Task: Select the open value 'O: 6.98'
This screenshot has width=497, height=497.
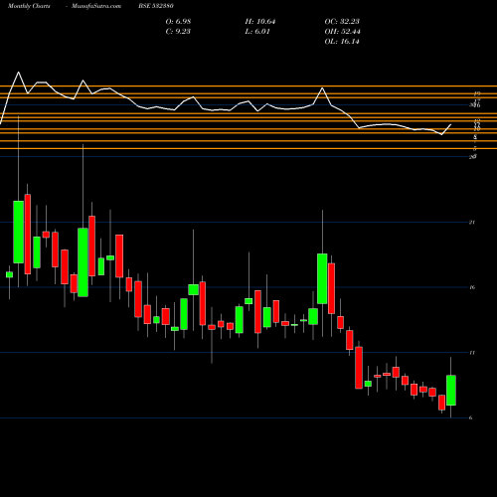Action: click(178, 22)
